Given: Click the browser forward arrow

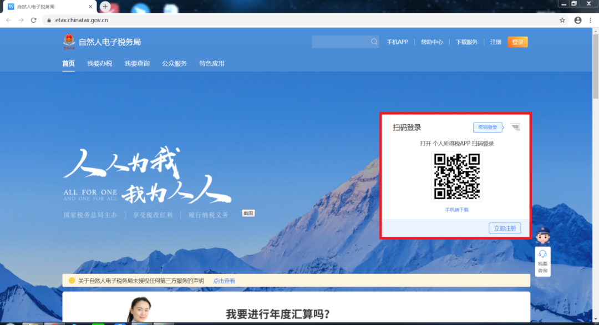Looking at the screenshot, I should [x=21, y=20].
